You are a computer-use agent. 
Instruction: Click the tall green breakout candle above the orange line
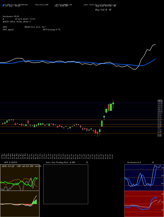point(102,123)
